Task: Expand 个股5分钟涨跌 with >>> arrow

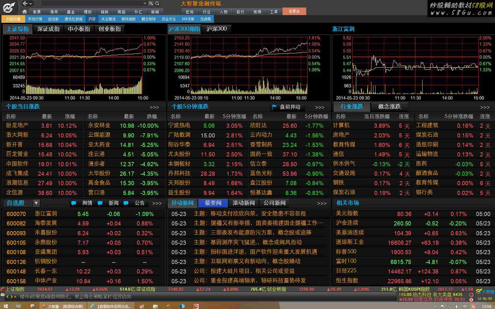Action: tap(319, 107)
